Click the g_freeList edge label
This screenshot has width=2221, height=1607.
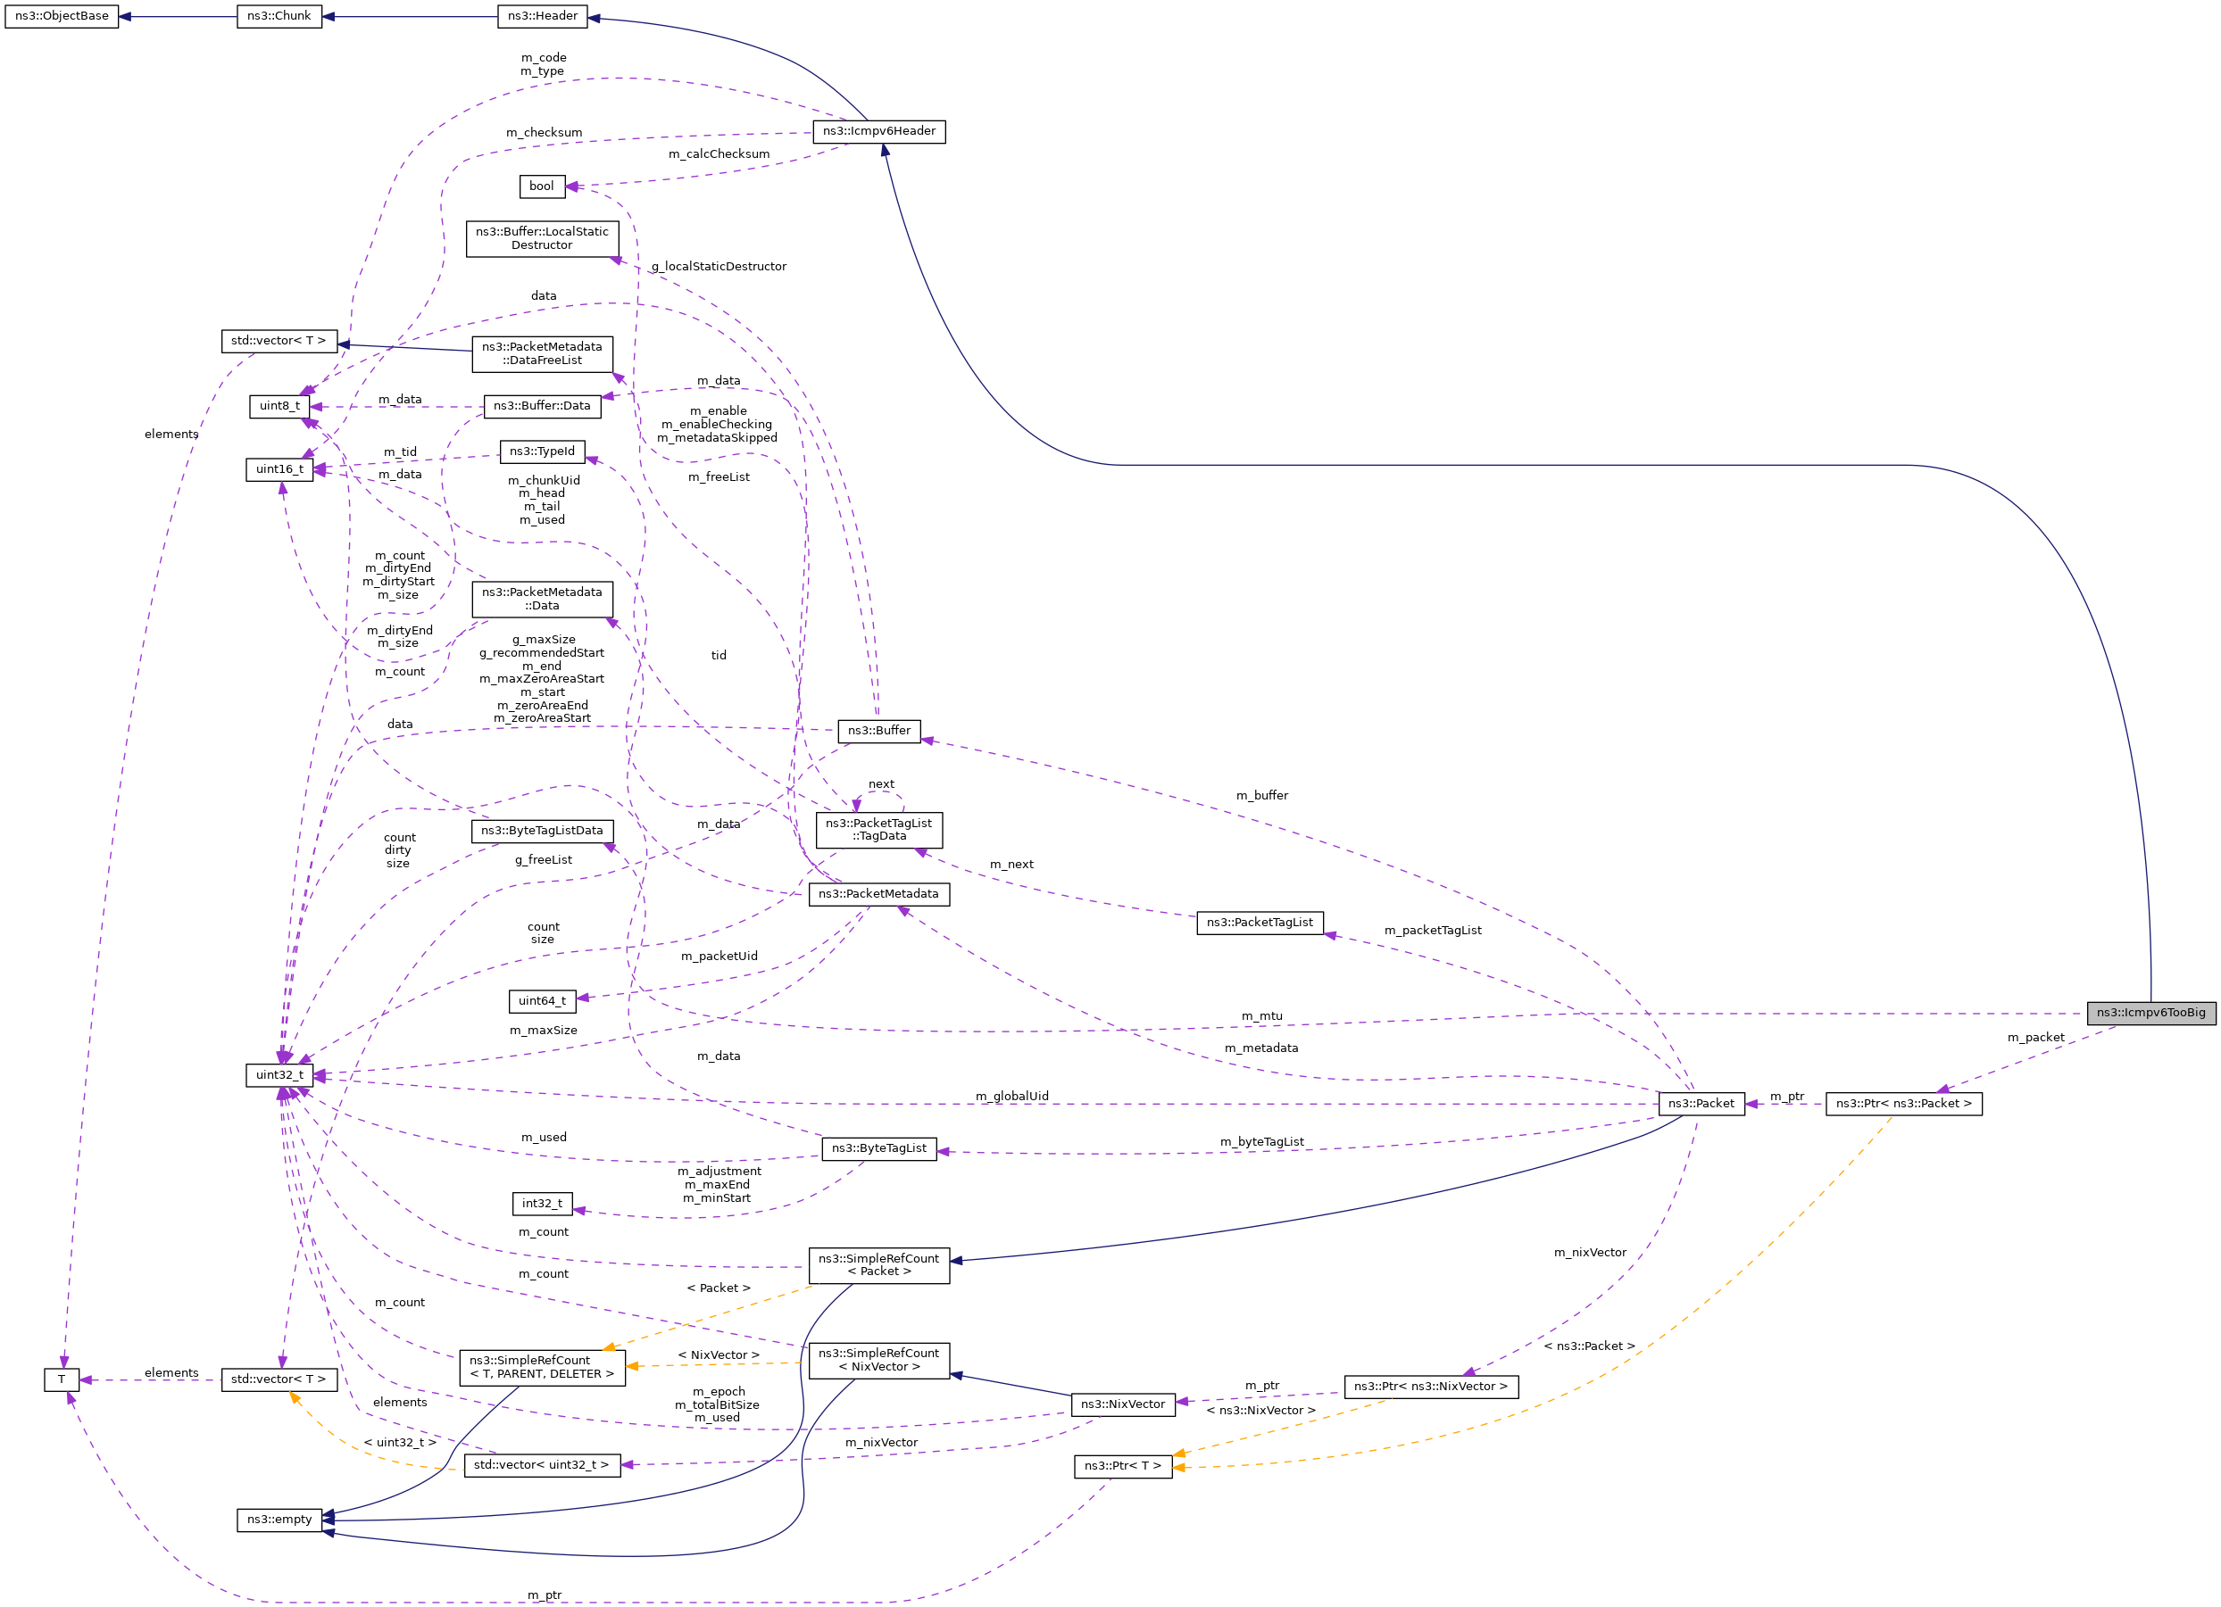coord(544,860)
